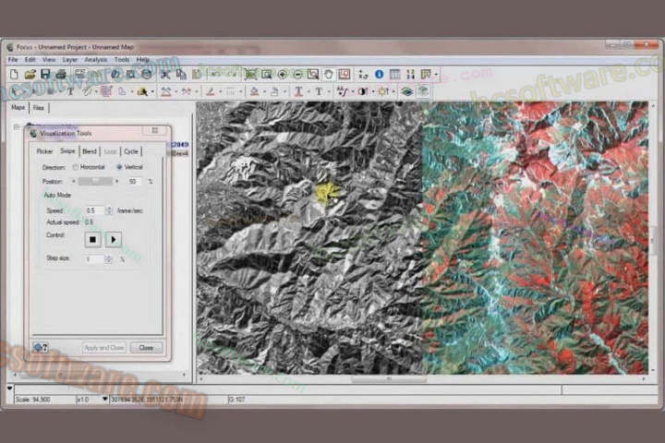
Task: Switch to the Flicker tab
Action: point(44,151)
